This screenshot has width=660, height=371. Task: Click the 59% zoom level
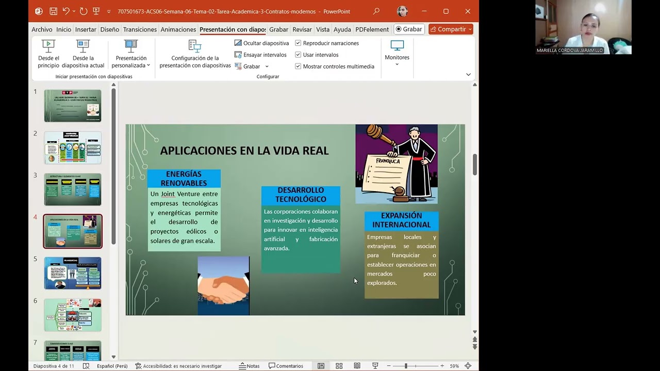[454, 366]
